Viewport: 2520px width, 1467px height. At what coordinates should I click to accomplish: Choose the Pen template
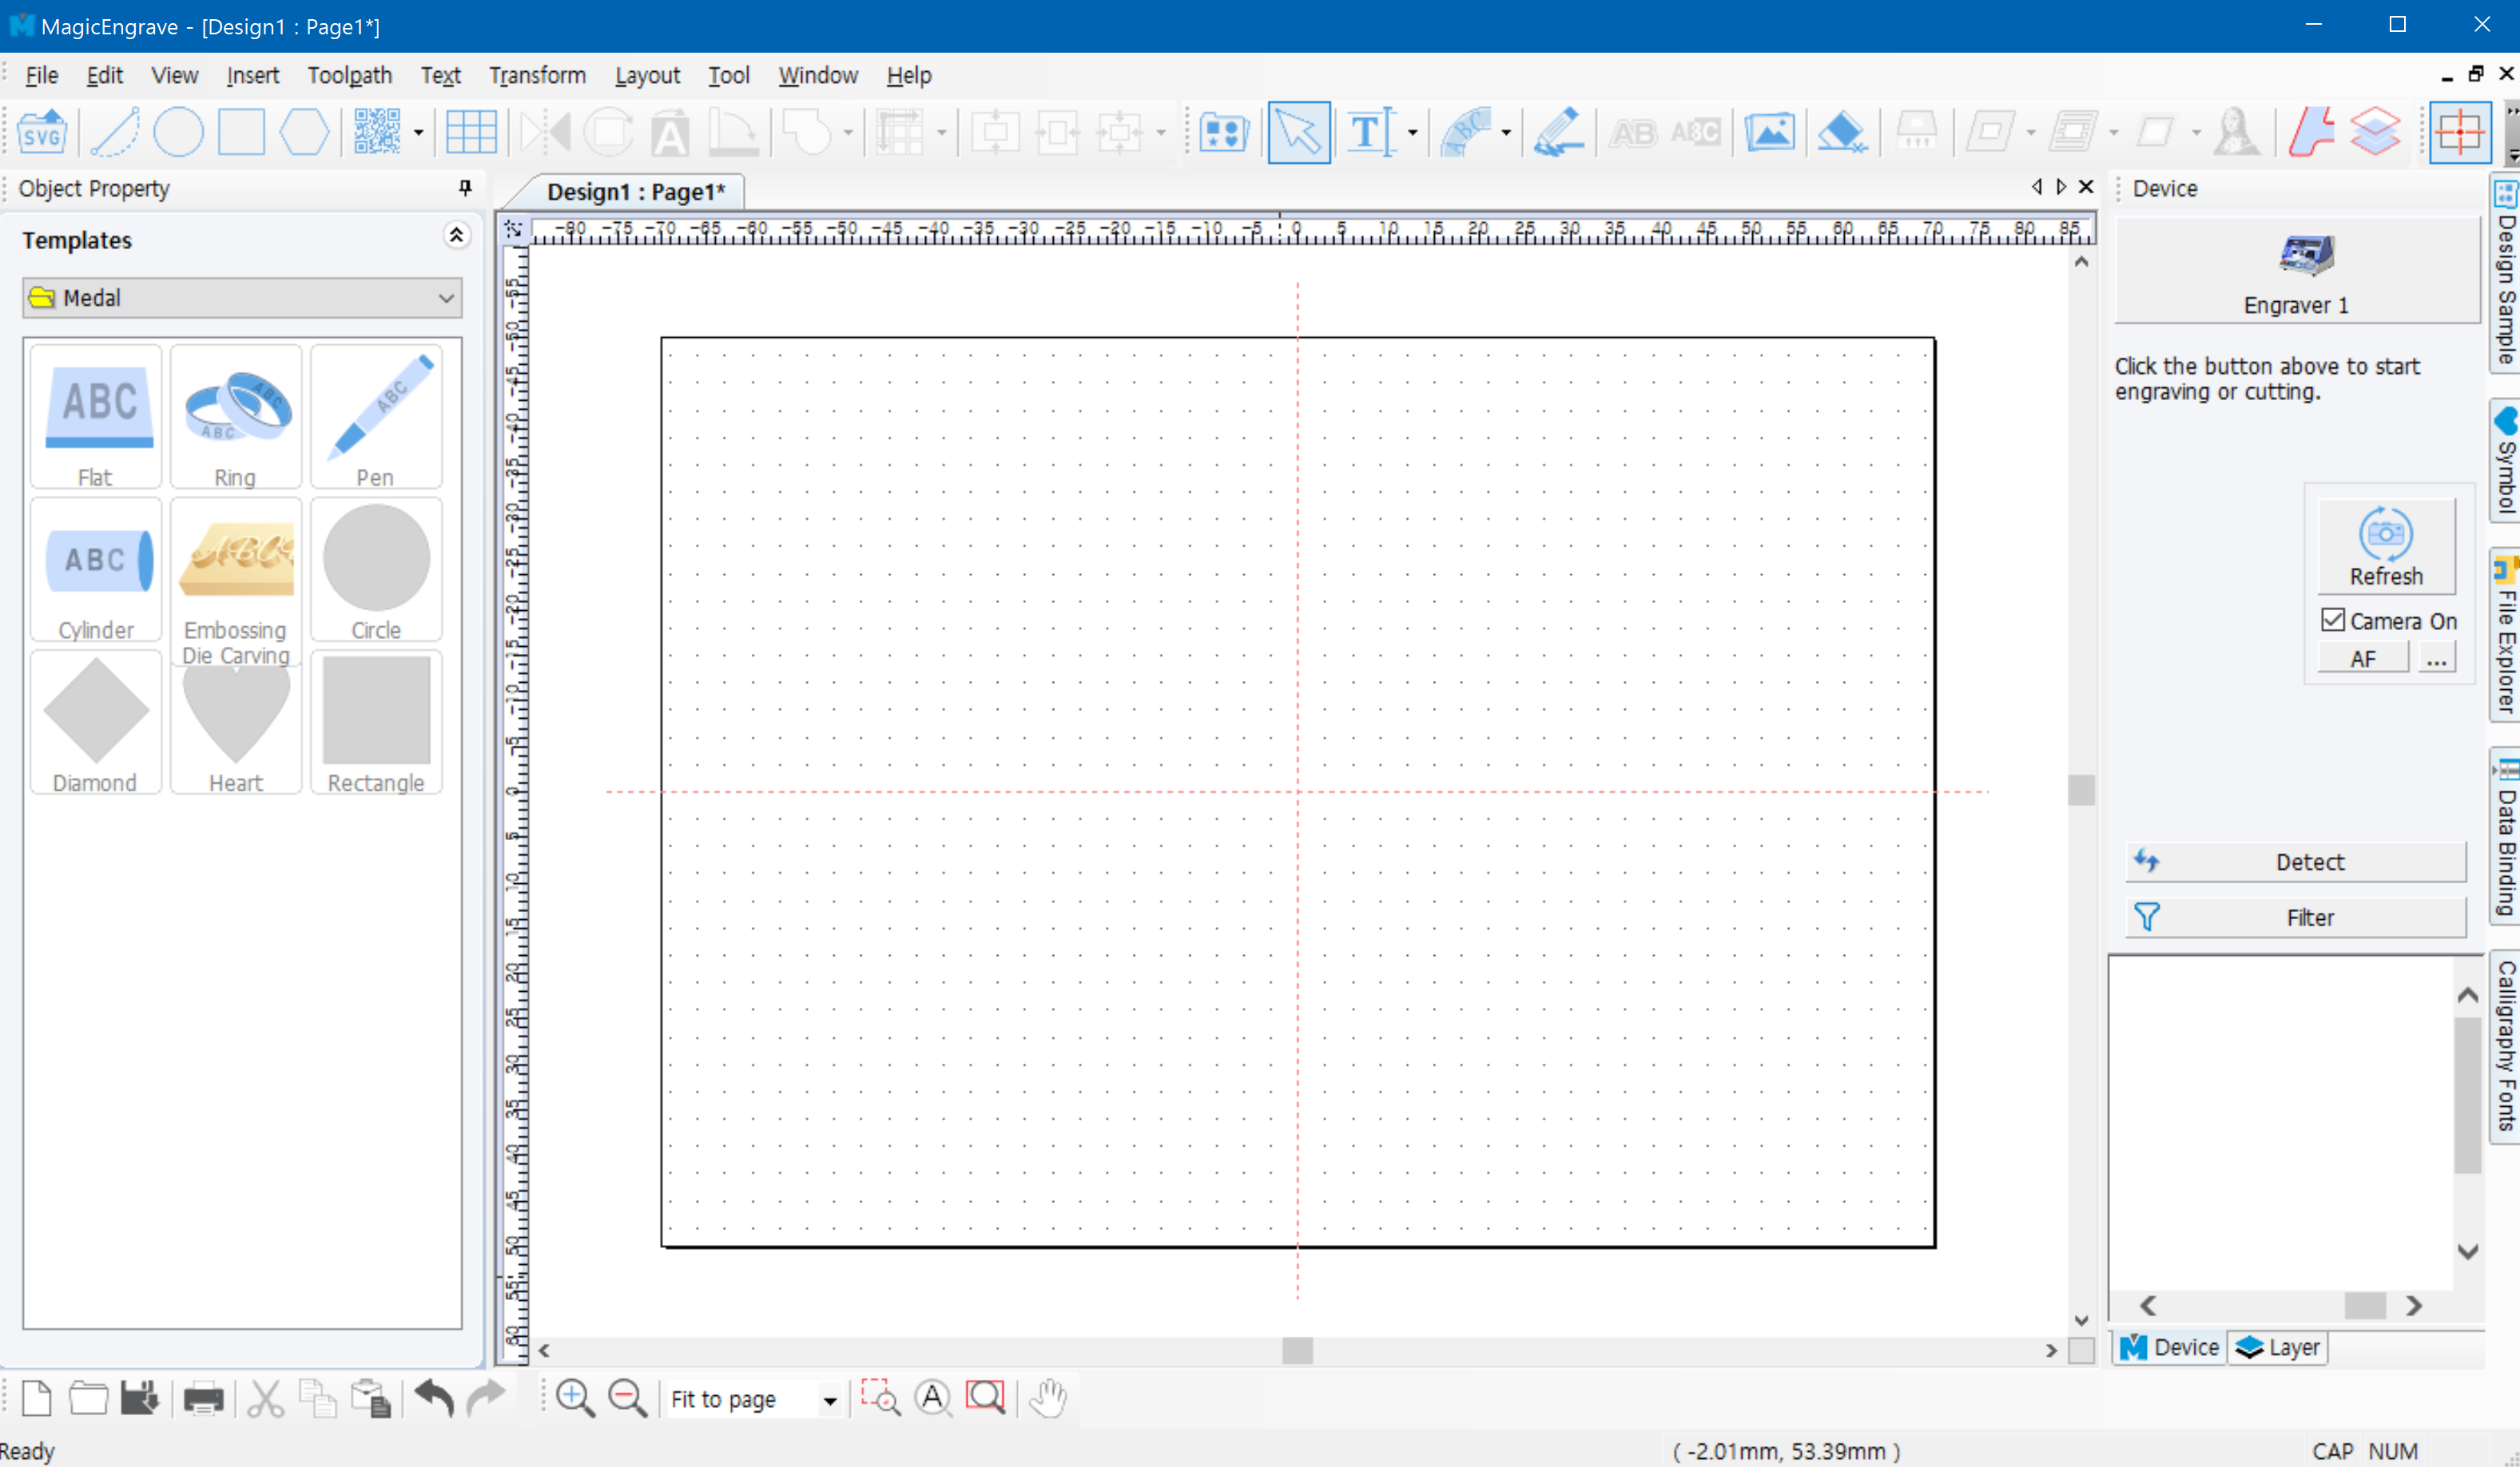pos(376,416)
